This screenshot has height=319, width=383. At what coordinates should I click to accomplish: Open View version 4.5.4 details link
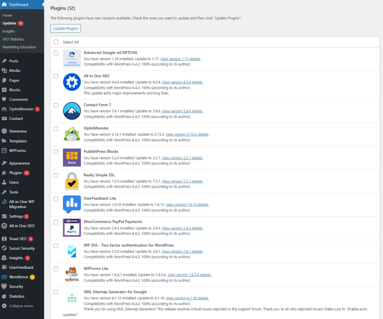[x=182, y=82]
